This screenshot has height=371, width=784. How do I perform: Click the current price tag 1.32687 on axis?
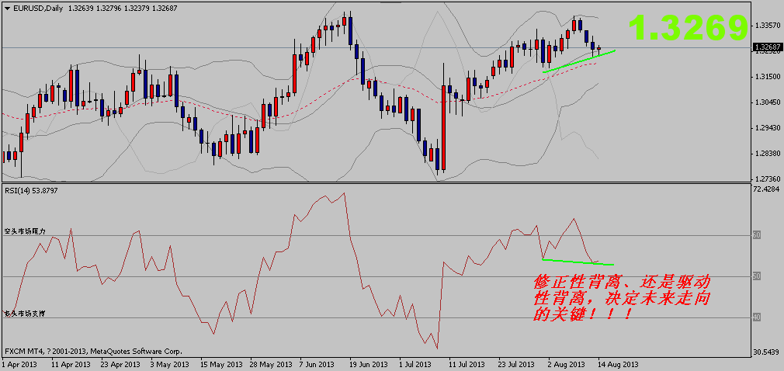pyautogui.click(x=766, y=48)
